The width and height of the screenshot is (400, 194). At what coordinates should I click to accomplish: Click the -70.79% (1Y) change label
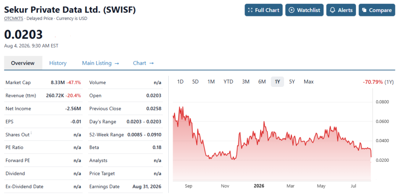click(x=378, y=82)
